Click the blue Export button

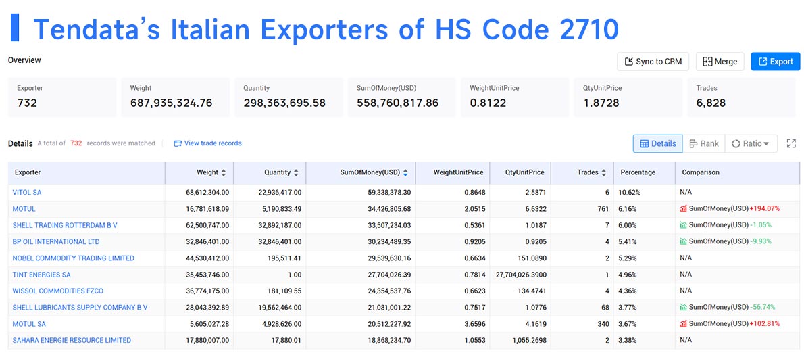[776, 62]
